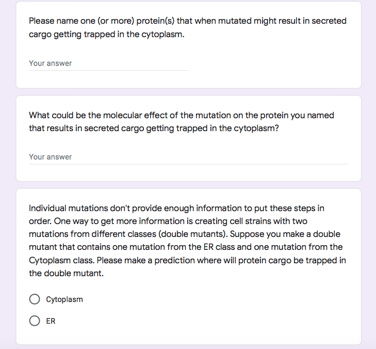Click the gap between second and third cards

pyautogui.click(x=188, y=185)
